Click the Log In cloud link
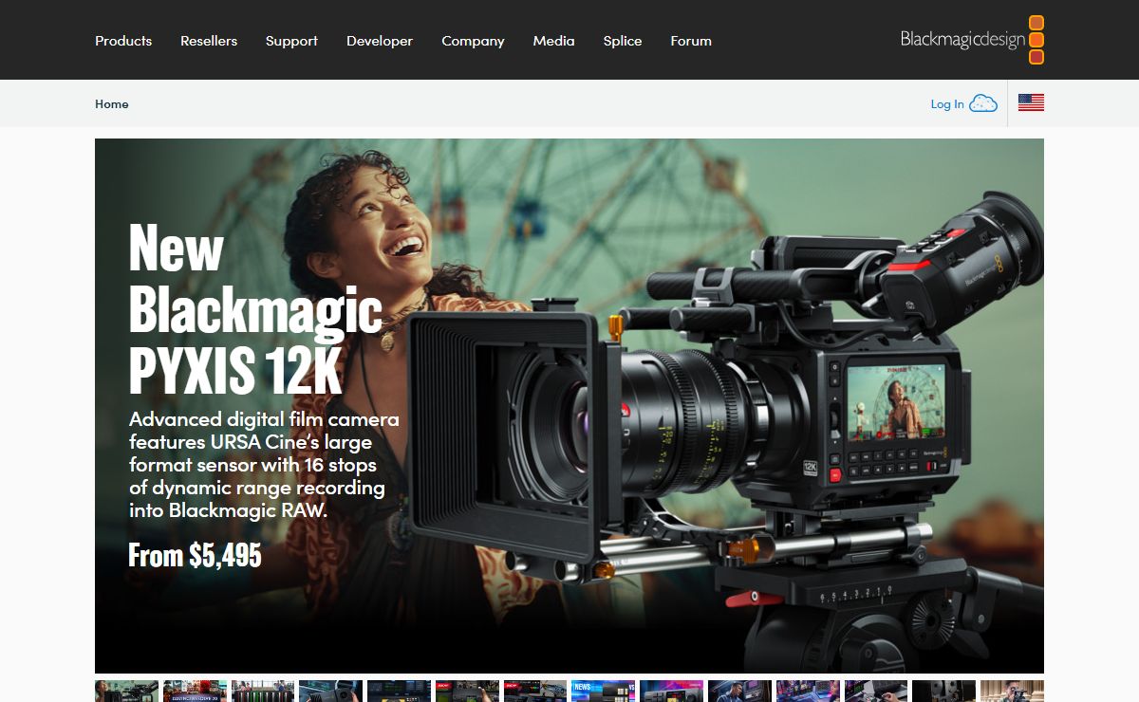This screenshot has width=1139, height=702. [x=963, y=103]
